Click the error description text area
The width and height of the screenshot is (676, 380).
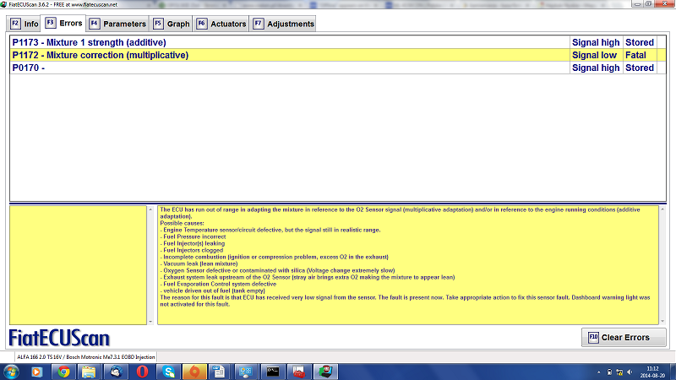click(408, 265)
